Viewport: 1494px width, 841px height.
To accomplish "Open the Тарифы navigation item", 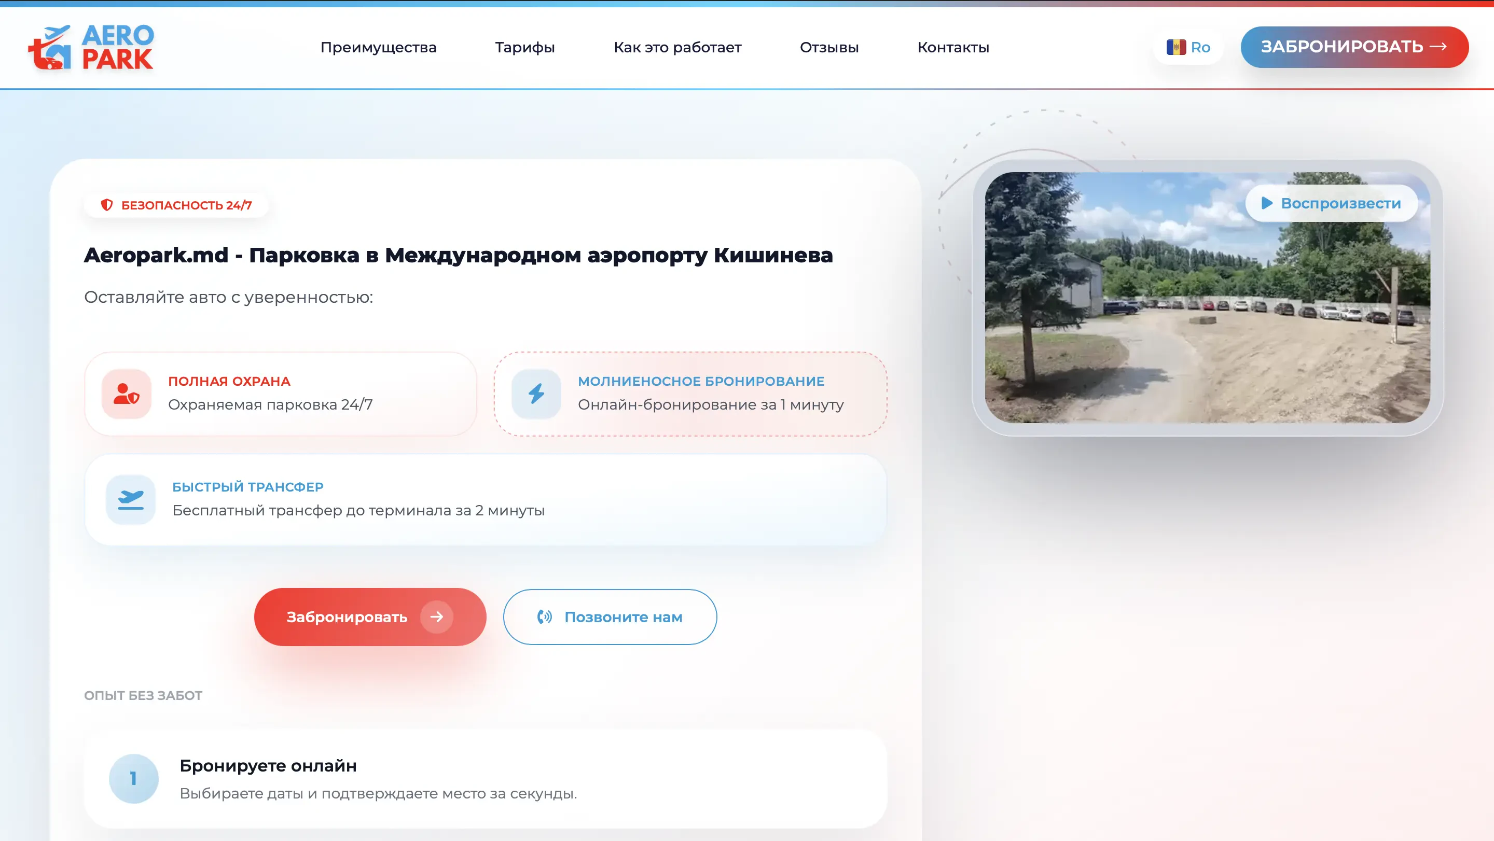I will point(524,48).
